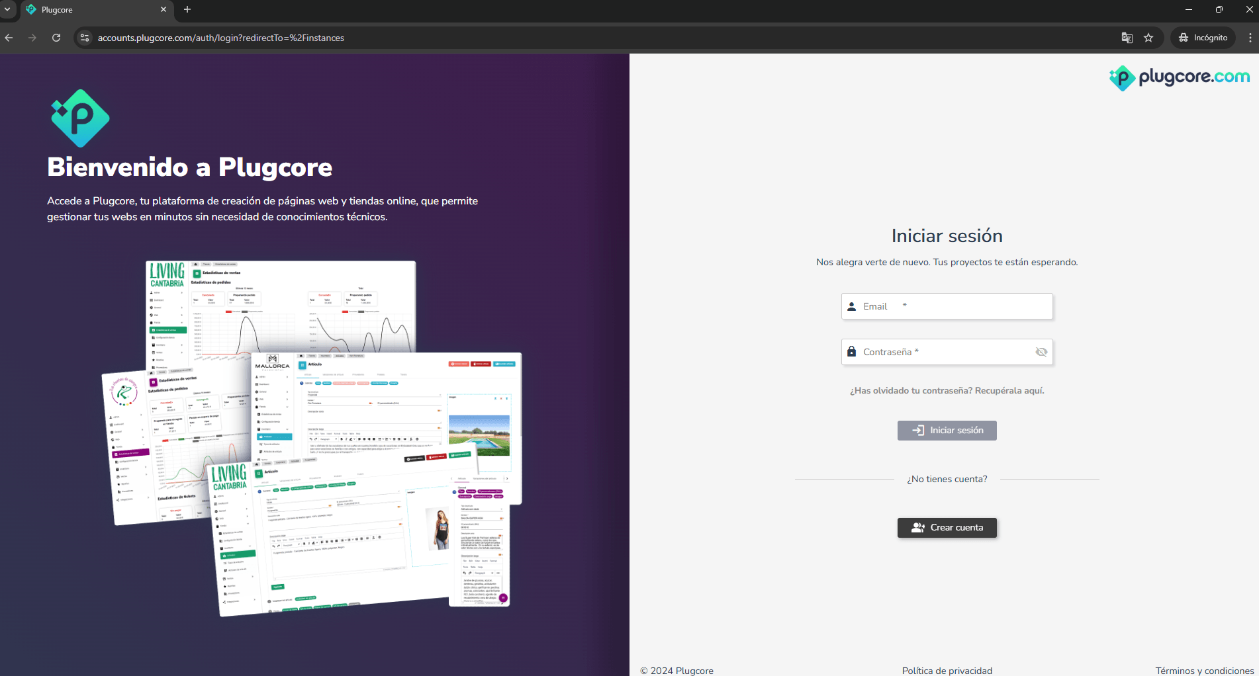Expand the tab search dropdown arrow
The image size is (1259, 676).
click(7, 9)
